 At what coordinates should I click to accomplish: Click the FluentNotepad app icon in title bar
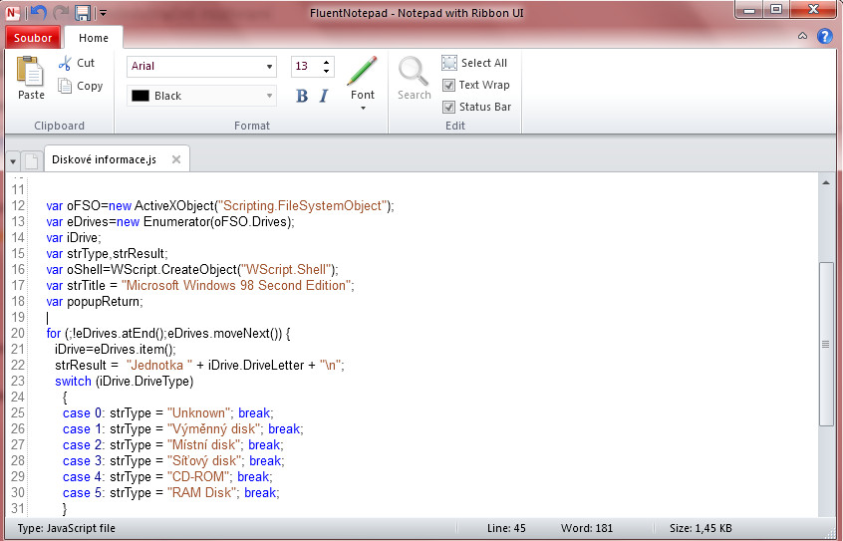click(x=13, y=12)
